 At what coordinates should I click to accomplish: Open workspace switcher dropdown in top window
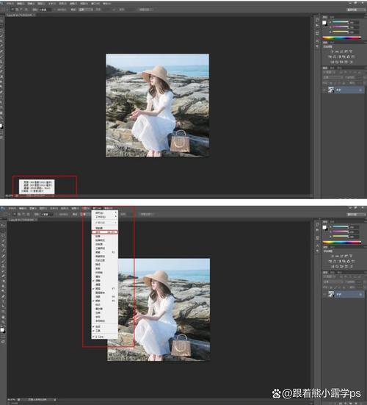[355, 10]
